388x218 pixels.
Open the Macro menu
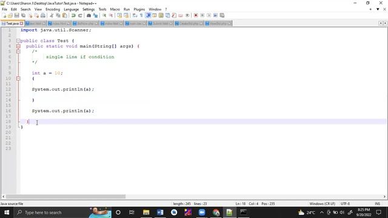pos(115,10)
